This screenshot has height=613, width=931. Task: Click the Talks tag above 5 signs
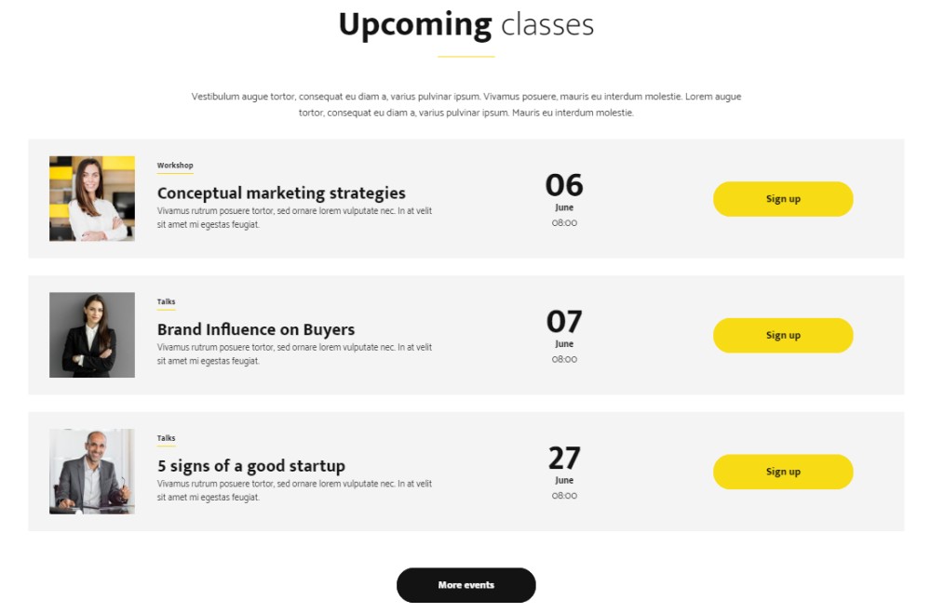[167, 438]
